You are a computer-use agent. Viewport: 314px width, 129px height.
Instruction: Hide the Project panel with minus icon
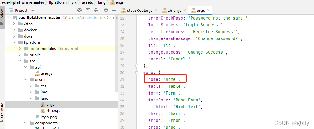114,10
